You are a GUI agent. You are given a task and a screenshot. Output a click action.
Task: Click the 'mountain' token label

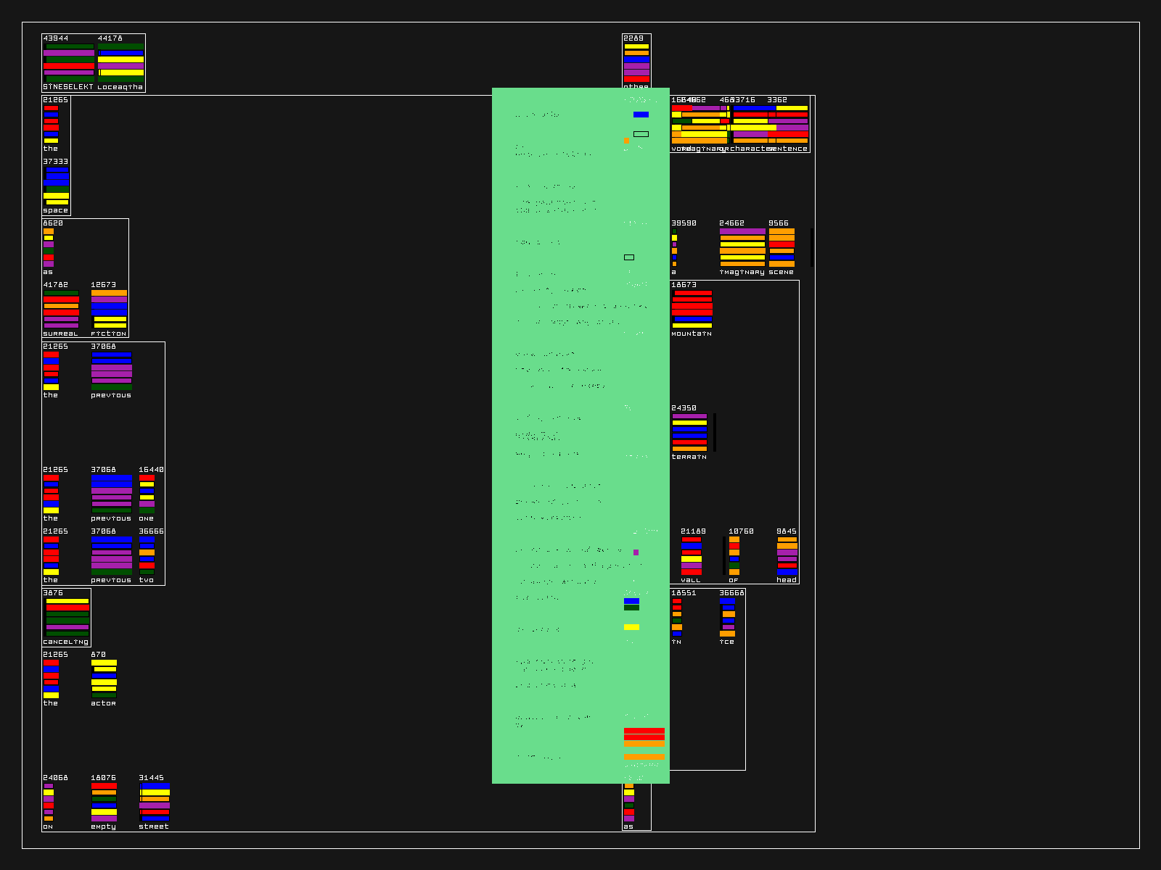click(x=692, y=333)
